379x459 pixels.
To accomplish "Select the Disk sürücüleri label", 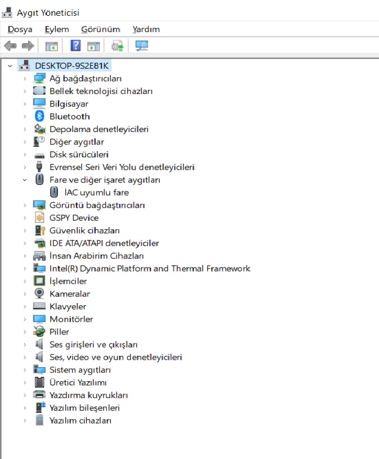I will (x=79, y=154).
